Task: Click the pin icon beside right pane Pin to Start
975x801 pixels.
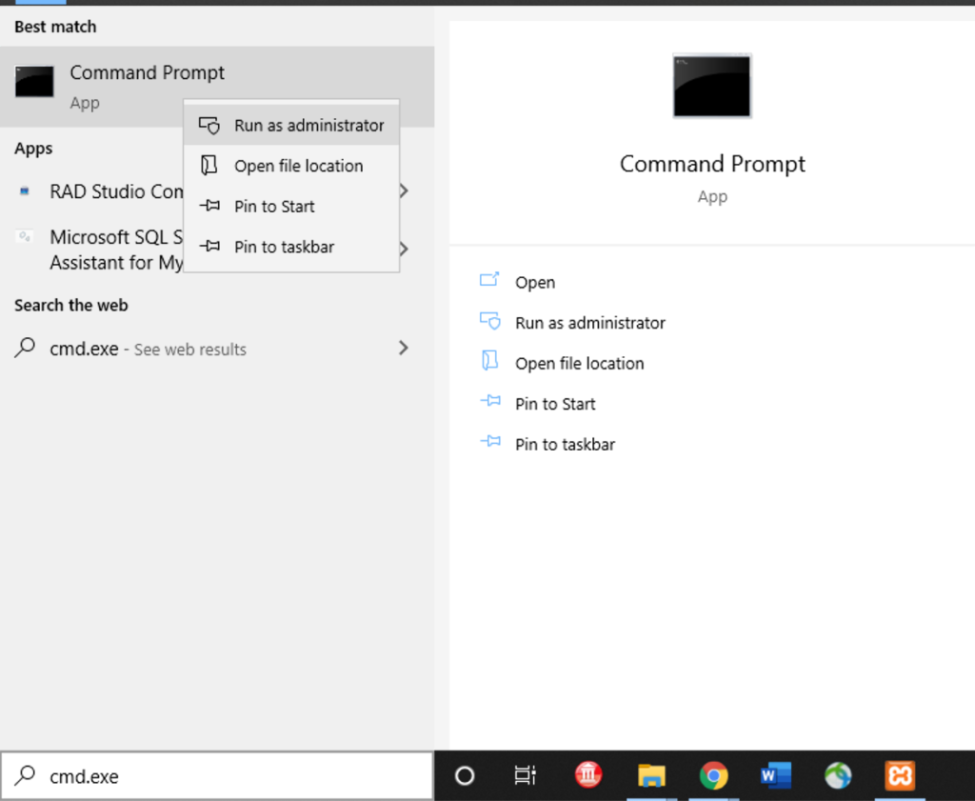Action: click(x=490, y=402)
